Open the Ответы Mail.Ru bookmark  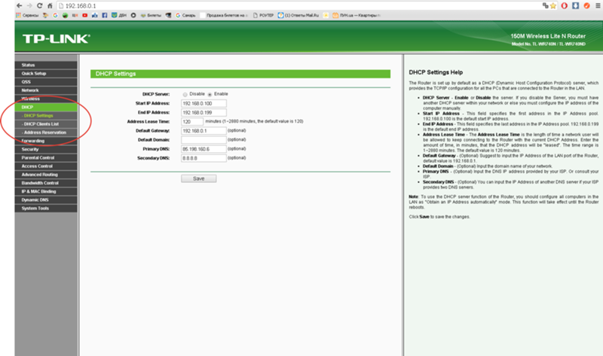298,15
